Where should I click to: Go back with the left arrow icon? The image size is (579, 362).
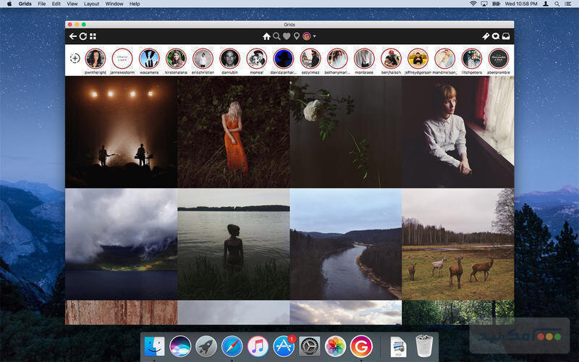tap(73, 36)
